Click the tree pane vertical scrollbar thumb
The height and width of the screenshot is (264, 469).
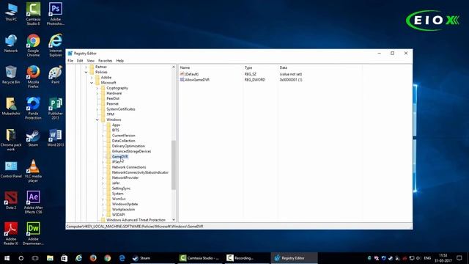click(174, 165)
